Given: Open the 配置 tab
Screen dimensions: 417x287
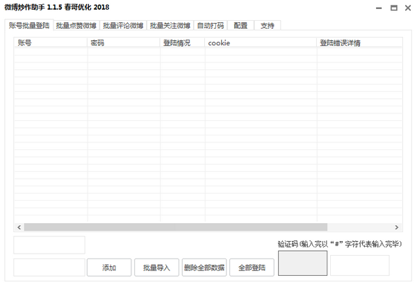Looking at the screenshot, I should [x=240, y=26].
